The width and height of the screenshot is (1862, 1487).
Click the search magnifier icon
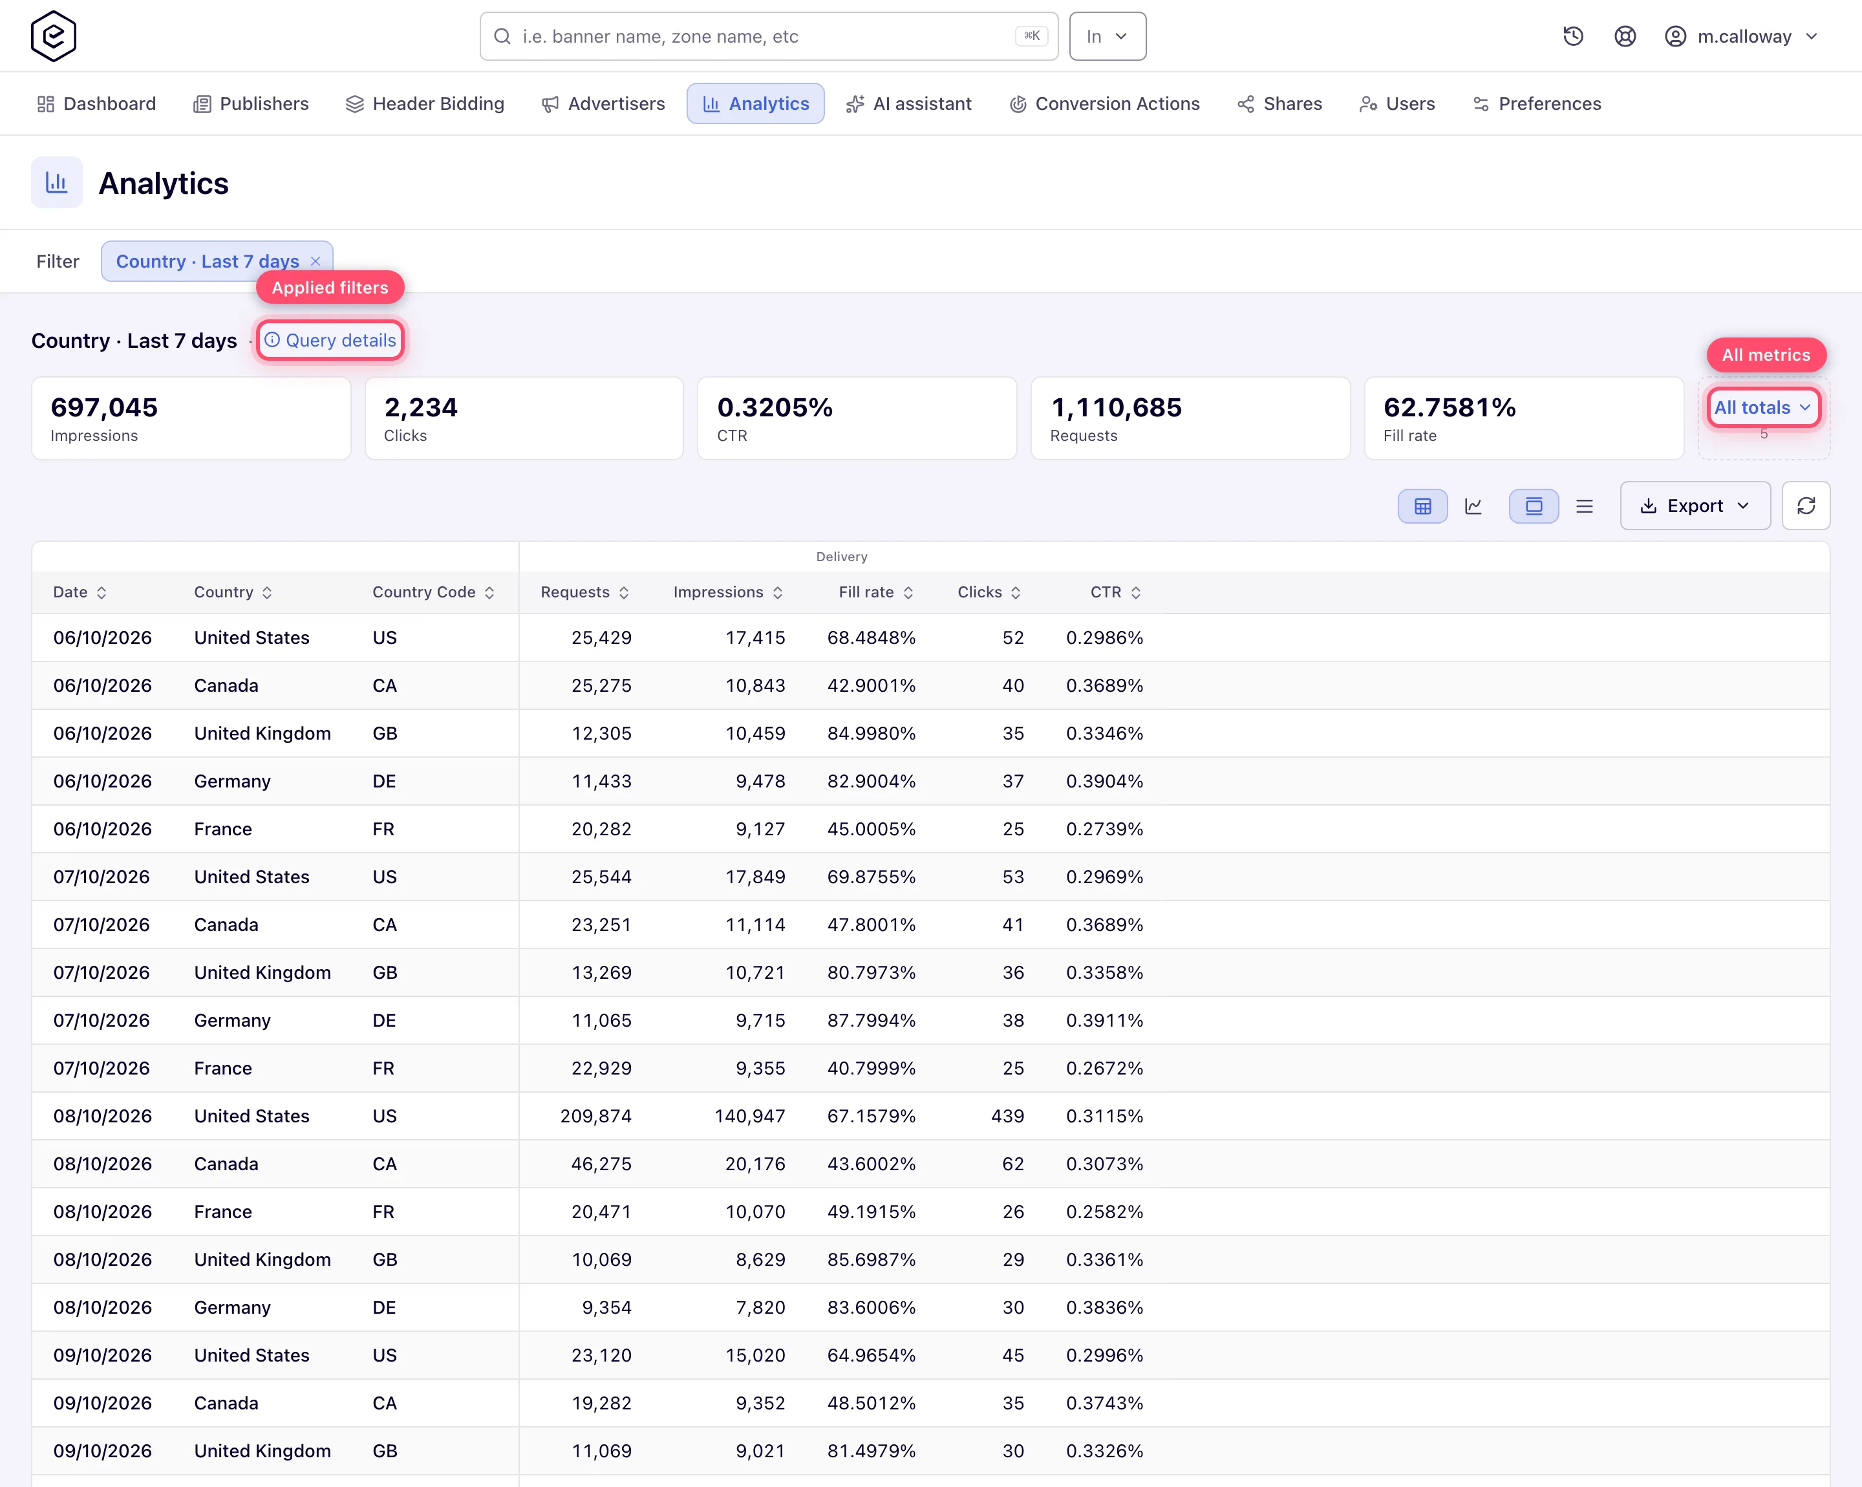[x=502, y=36]
